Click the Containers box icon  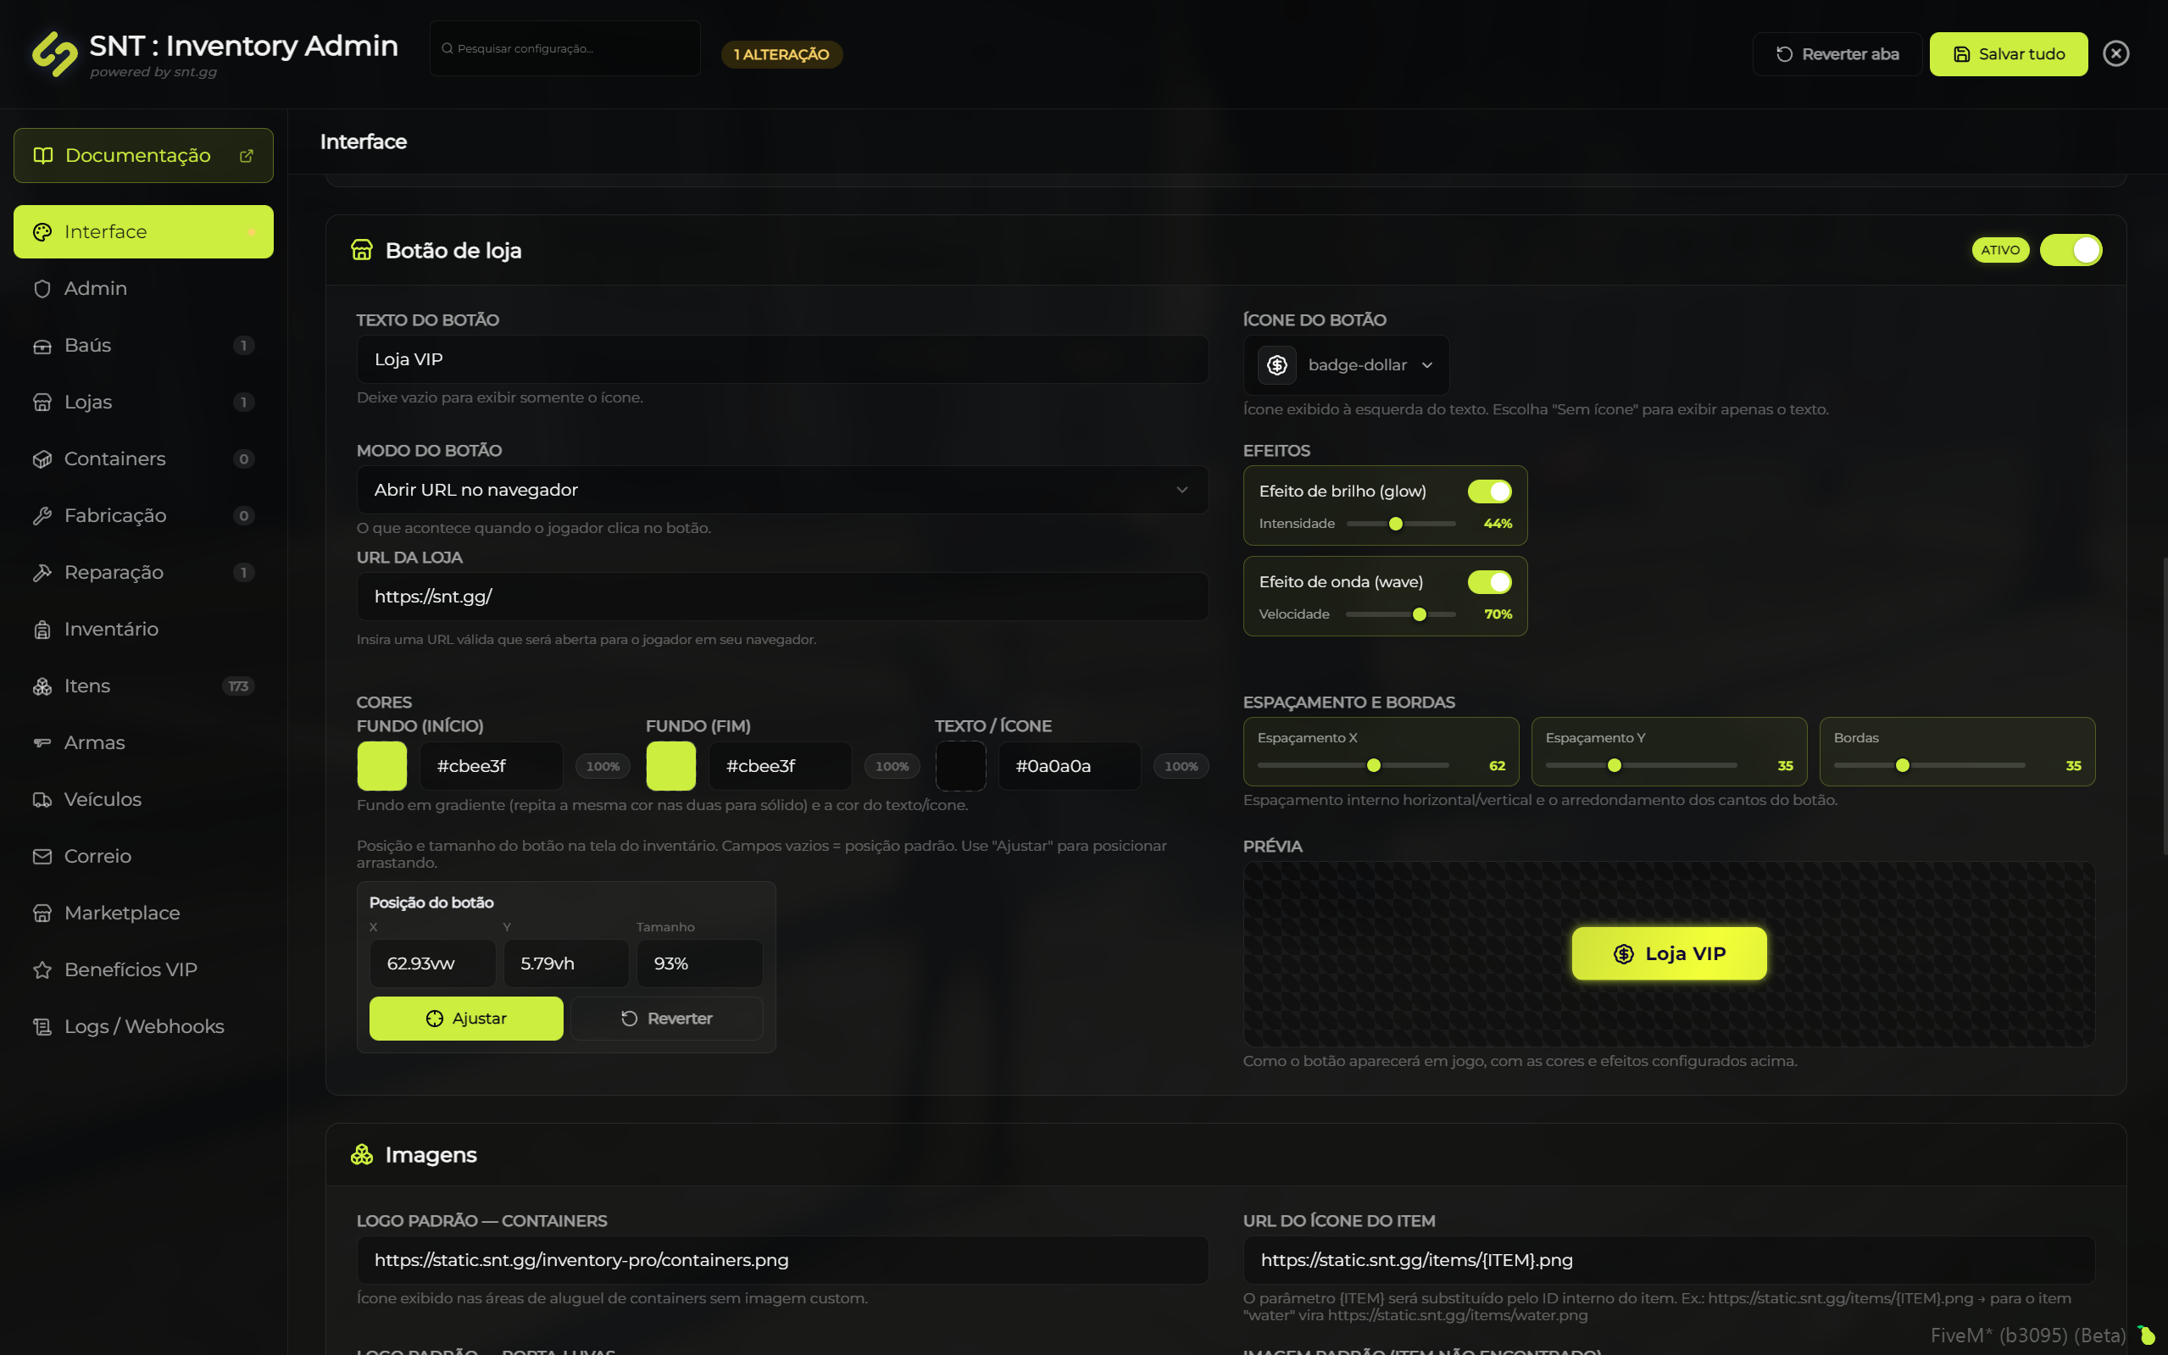click(x=42, y=458)
